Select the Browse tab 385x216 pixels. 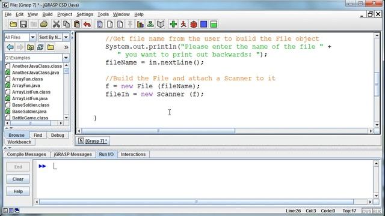coord(16,135)
